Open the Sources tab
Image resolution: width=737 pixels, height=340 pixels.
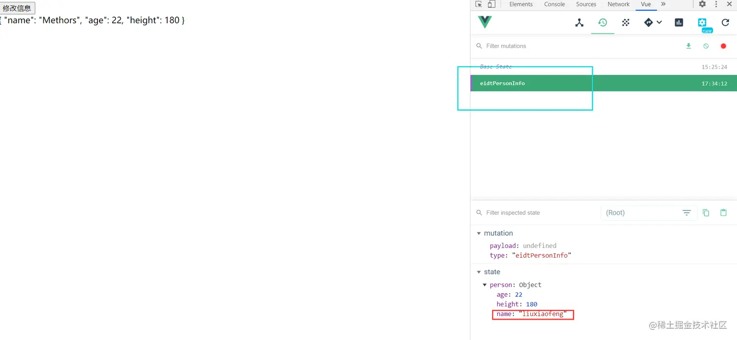(x=586, y=4)
